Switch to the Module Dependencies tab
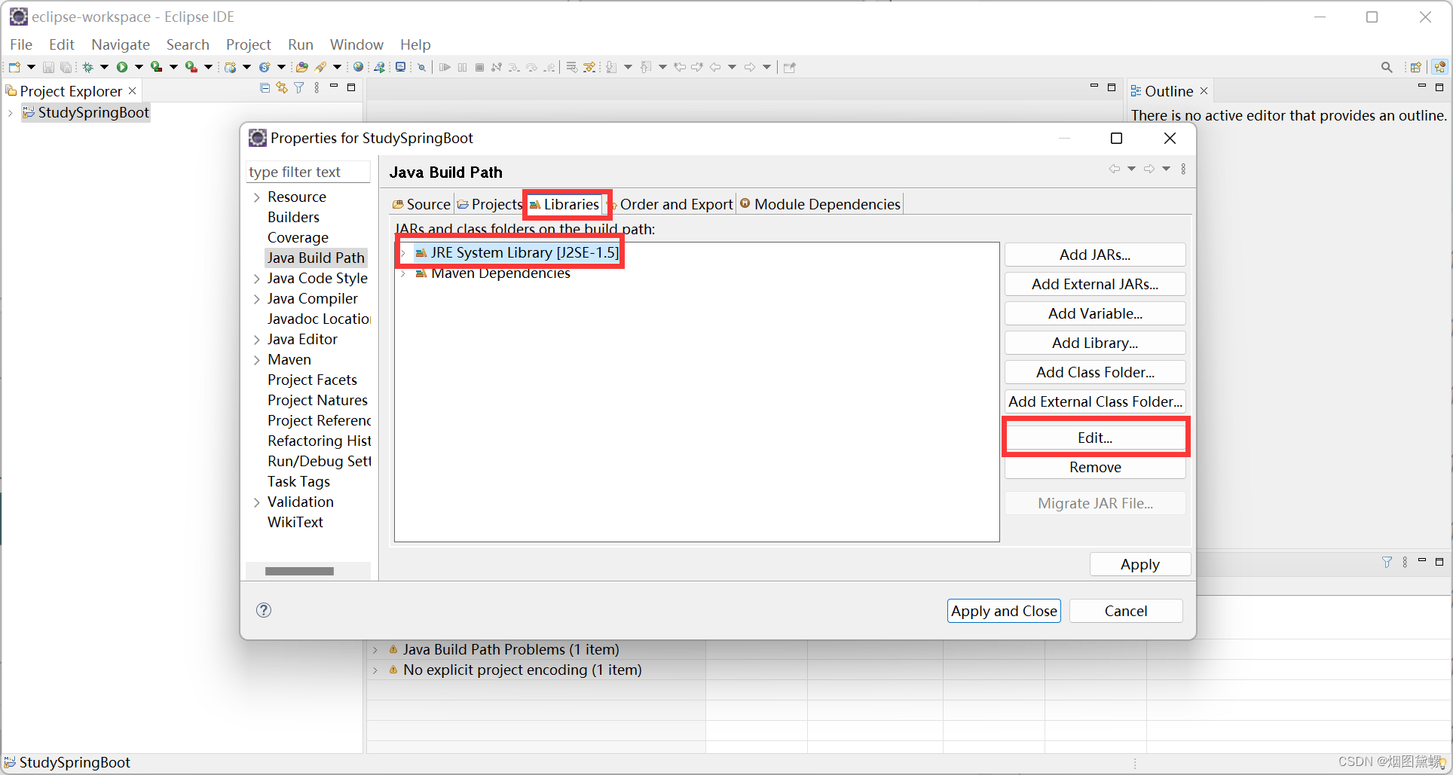The height and width of the screenshot is (775, 1453). pos(820,204)
